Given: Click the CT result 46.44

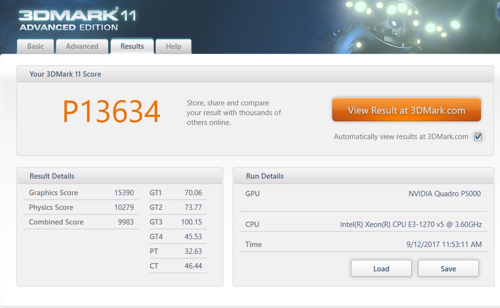Looking at the screenshot, I should [193, 266].
